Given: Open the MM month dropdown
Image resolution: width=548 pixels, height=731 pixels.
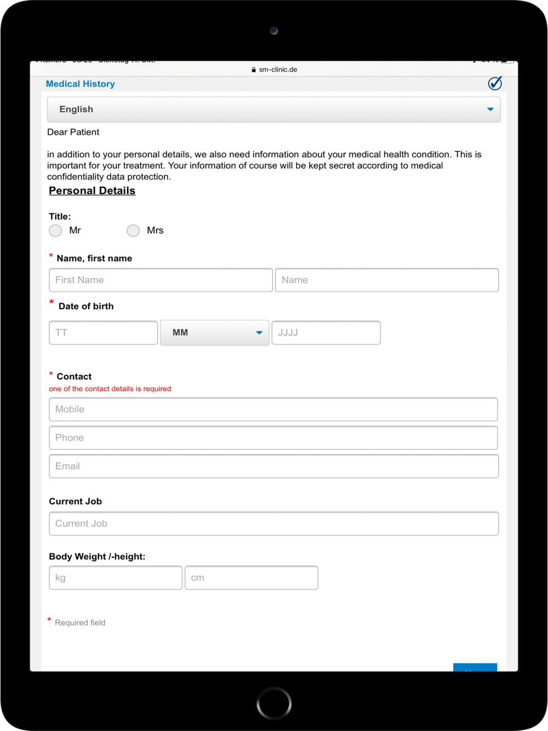Looking at the screenshot, I should pos(214,333).
